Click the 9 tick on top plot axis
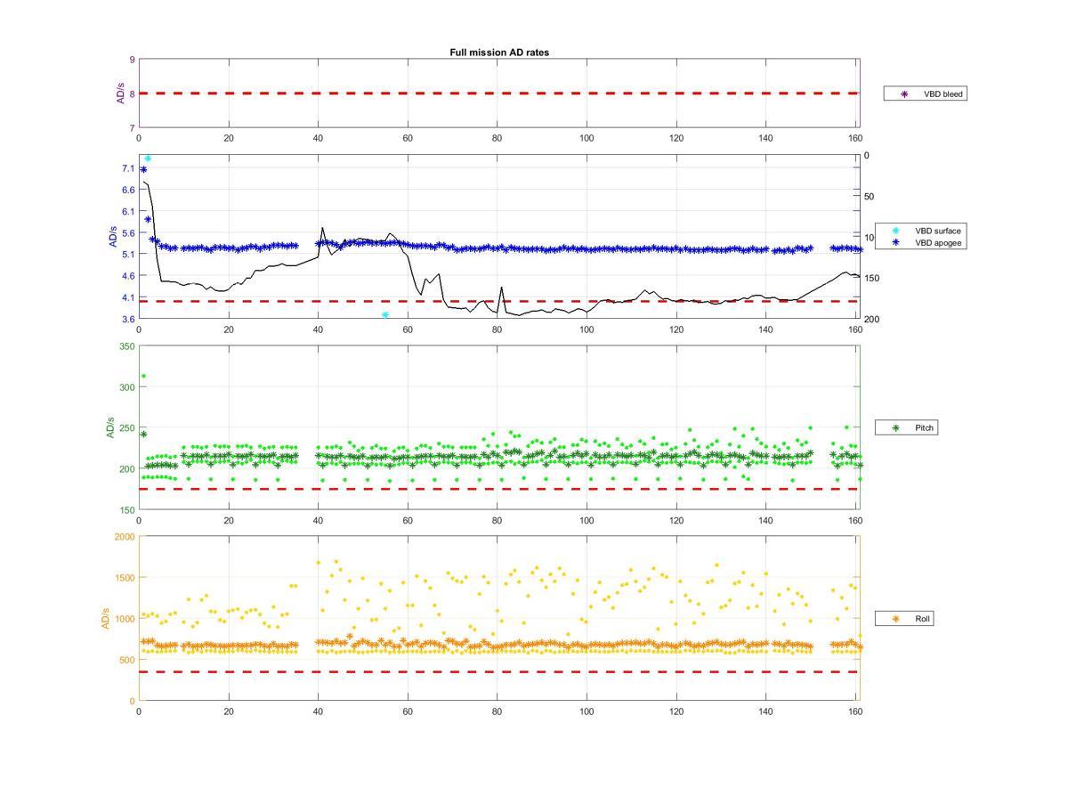 132,60
